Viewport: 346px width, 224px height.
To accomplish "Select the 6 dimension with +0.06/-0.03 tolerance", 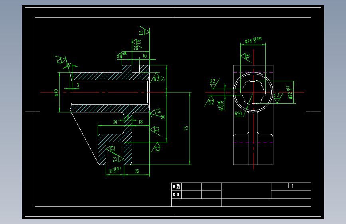I will pyautogui.click(x=221, y=106).
